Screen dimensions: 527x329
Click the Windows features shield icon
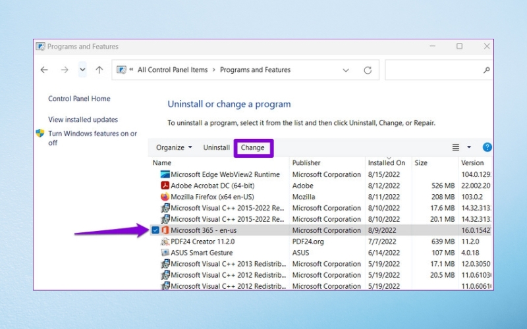tap(40, 134)
